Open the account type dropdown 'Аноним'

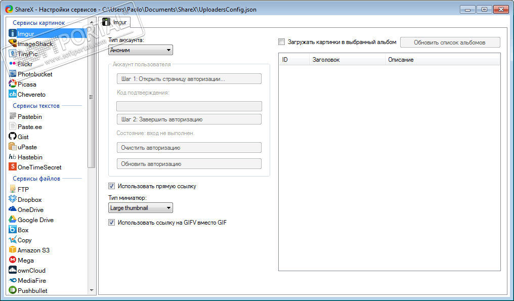140,50
